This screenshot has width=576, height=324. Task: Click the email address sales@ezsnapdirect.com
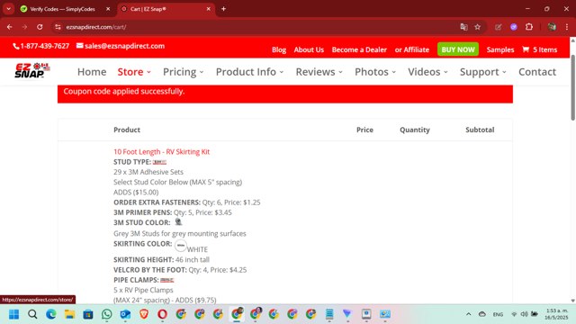(124, 46)
